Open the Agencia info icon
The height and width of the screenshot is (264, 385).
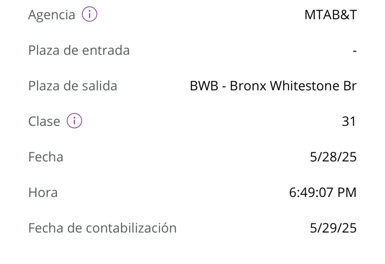(89, 14)
